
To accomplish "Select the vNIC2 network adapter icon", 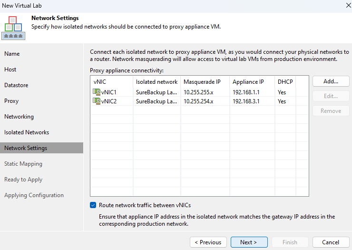I will coord(97,101).
